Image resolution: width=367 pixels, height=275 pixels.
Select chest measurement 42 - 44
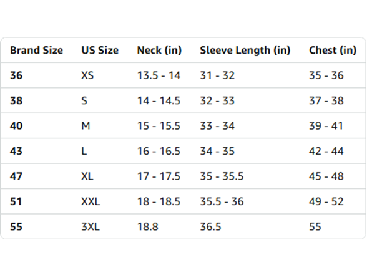[326, 151]
